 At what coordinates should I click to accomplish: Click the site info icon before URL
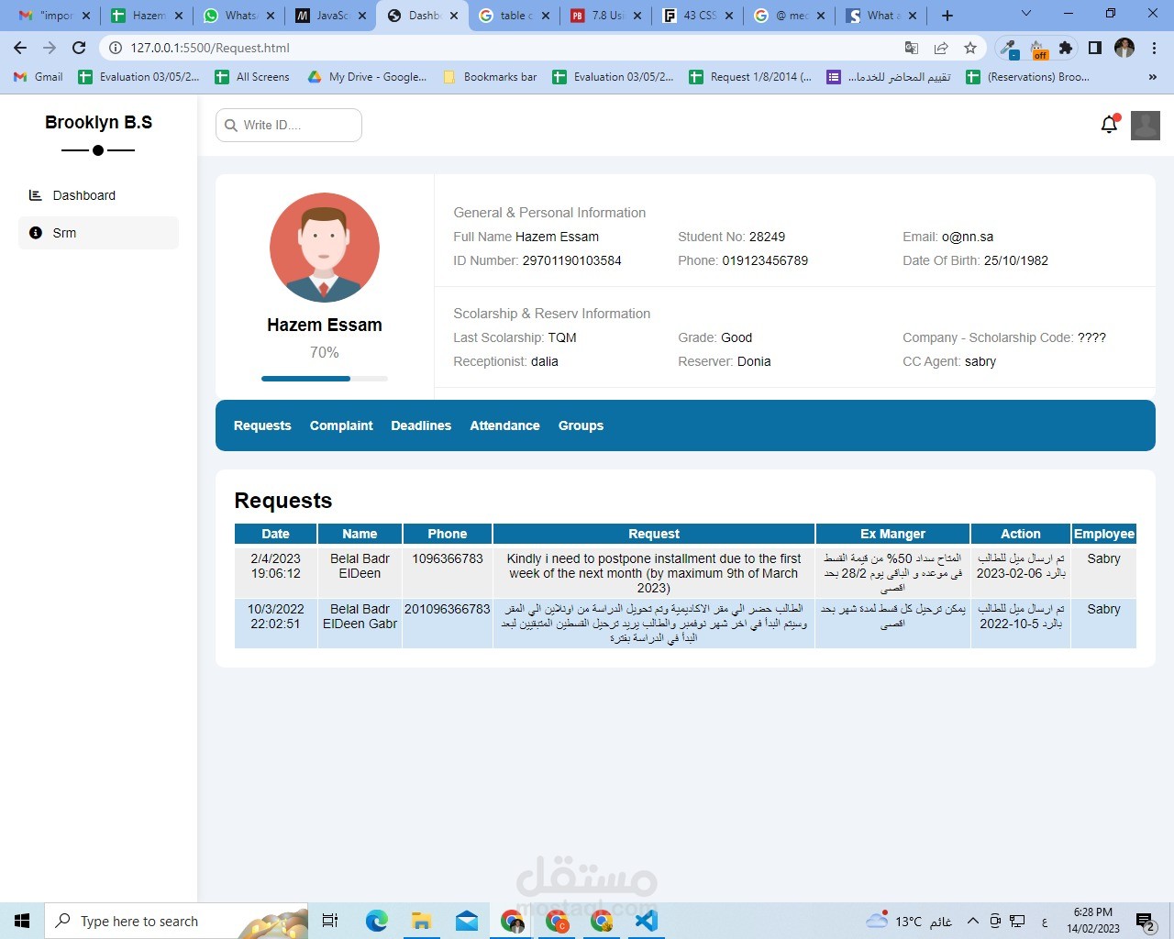pos(115,48)
